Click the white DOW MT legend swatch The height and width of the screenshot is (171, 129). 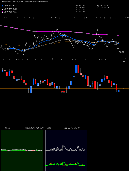pyautogui.click(x=3, y=9)
